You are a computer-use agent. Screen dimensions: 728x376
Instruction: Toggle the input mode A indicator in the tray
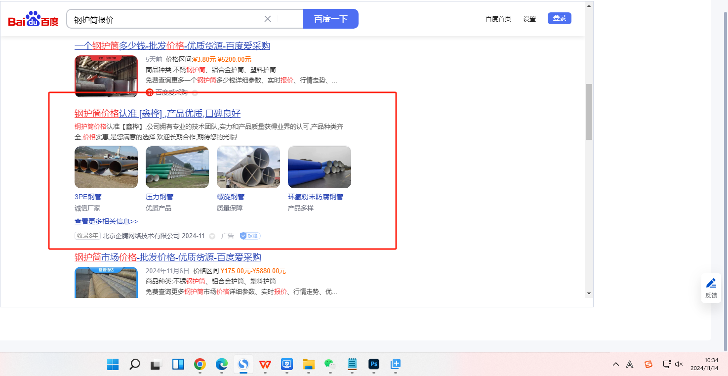(x=630, y=365)
